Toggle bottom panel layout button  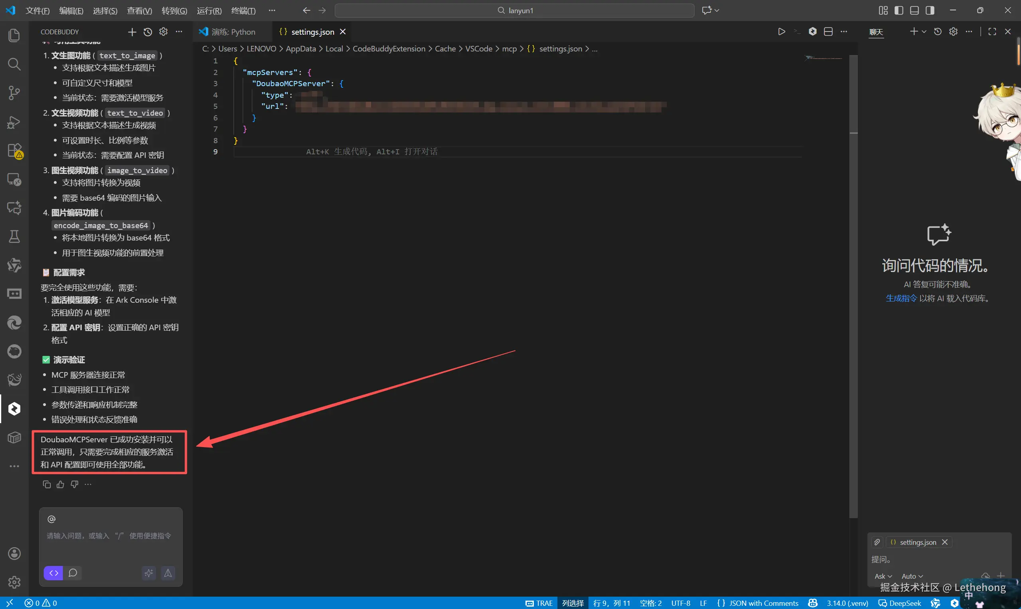[x=914, y=10]
